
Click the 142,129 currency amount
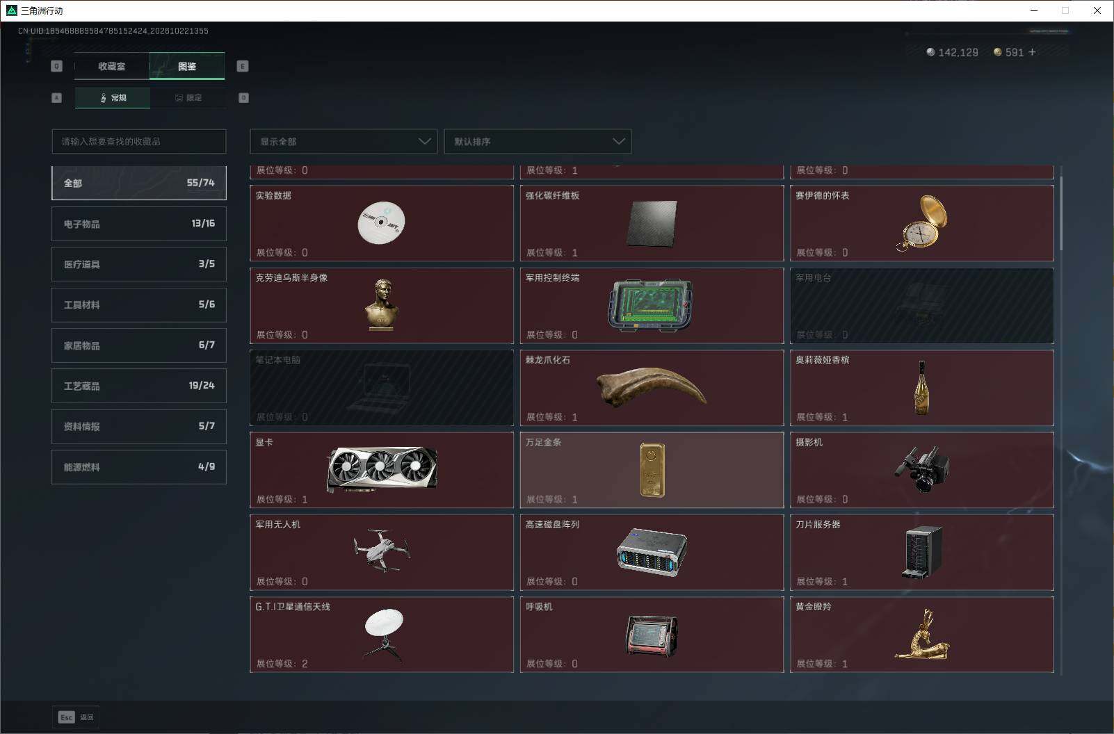tap(958, 52)
